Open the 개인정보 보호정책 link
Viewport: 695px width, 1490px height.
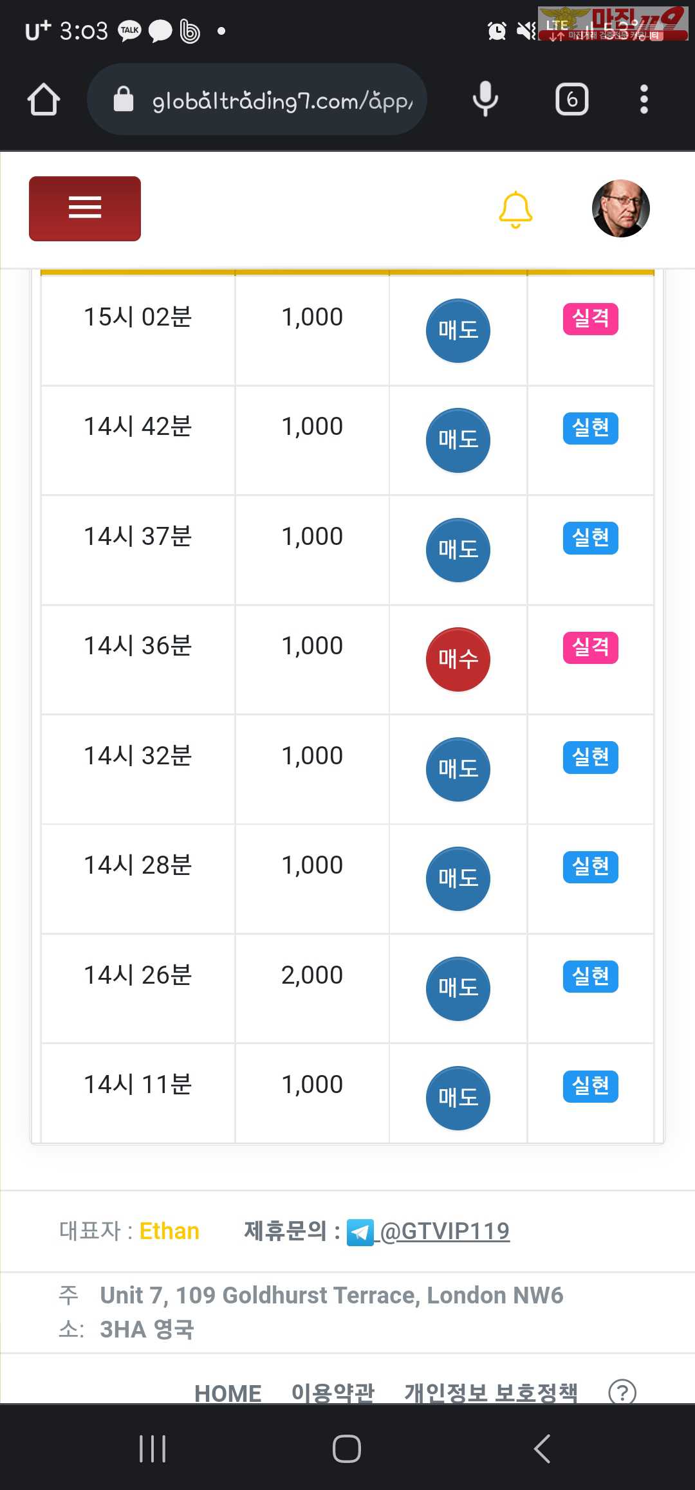[491, 1393]
